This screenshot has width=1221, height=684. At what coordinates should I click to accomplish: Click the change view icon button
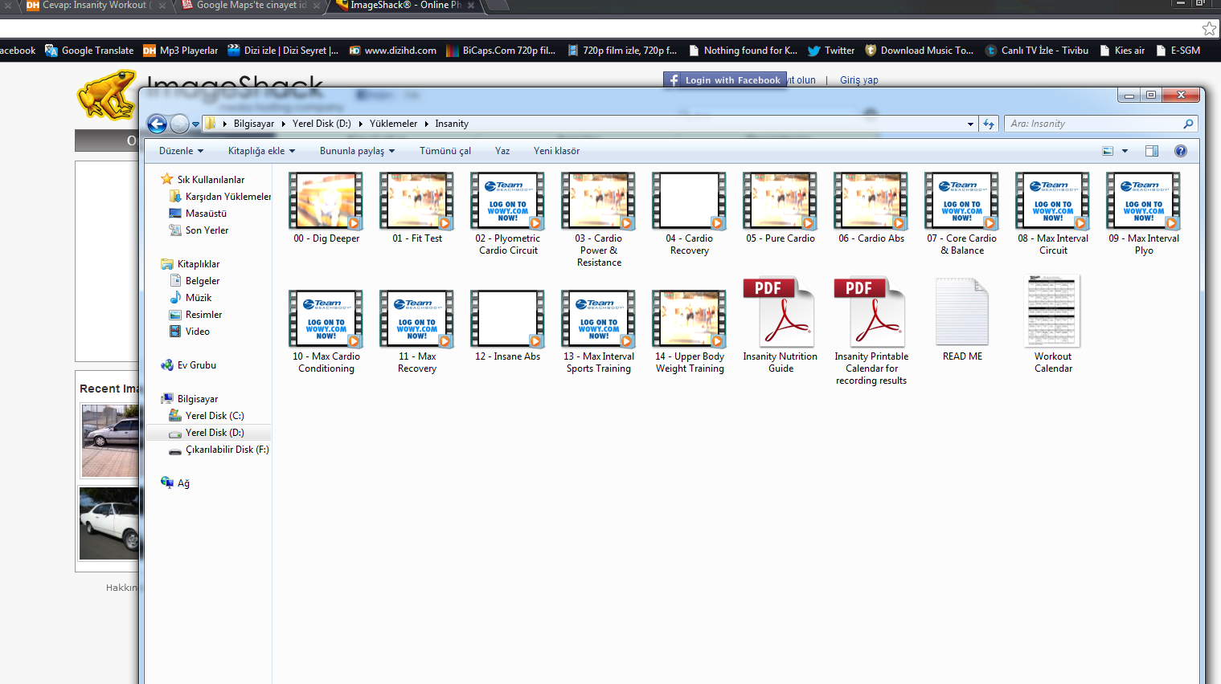point(1108,151)
